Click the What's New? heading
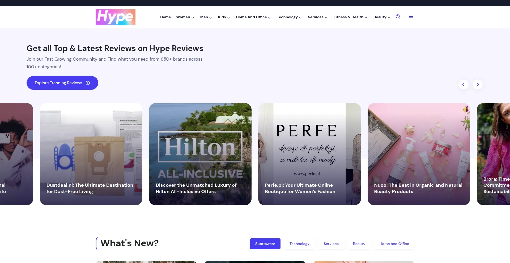 [x=130, y=243]
